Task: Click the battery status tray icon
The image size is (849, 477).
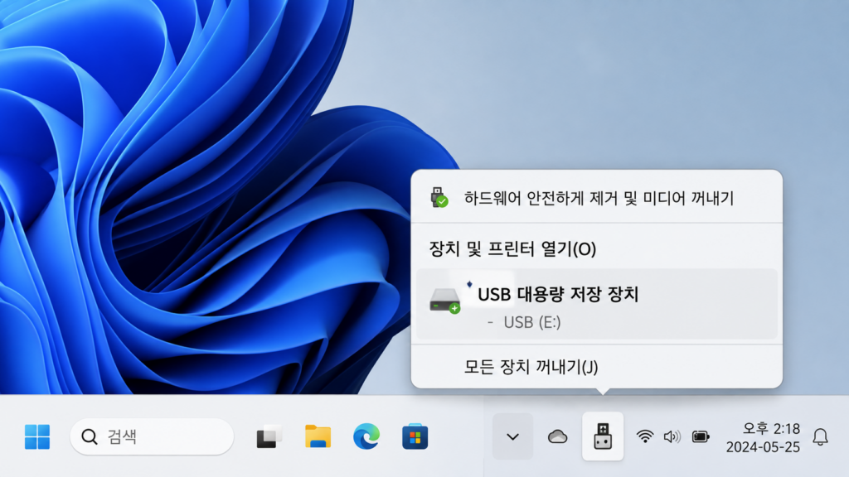Action: (x=701, y=436)
